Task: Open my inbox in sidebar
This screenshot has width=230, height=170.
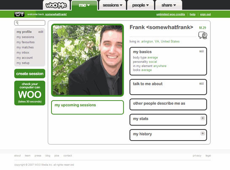Action: point(23,53)
